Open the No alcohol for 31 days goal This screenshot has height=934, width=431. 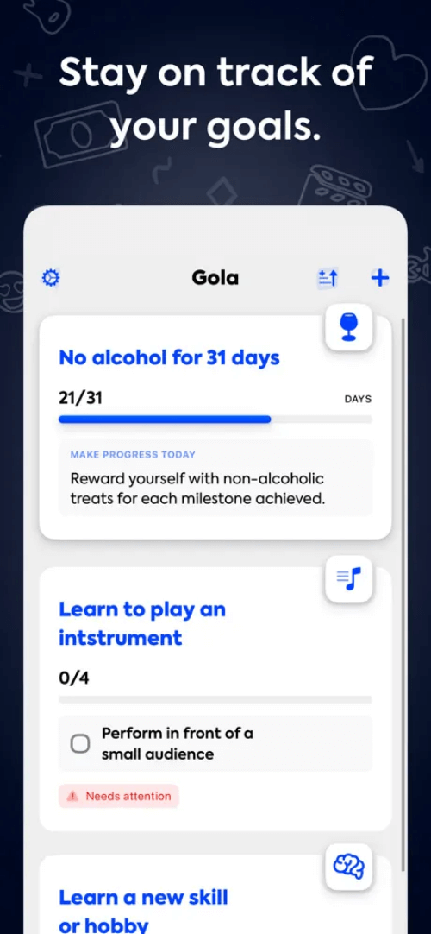click(x=169, y=358)
